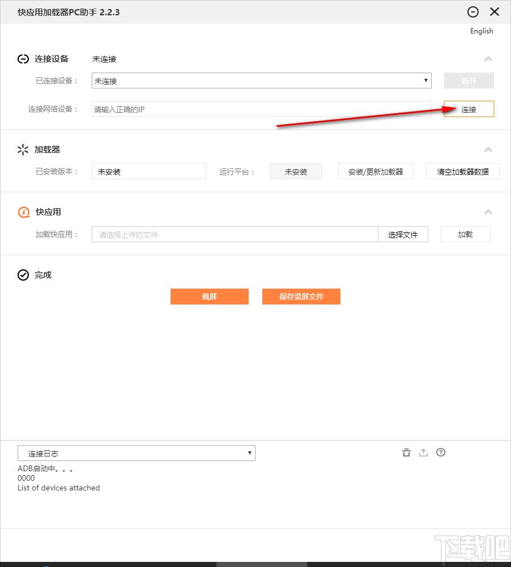Collapse the 连接设备 section chevron
511x567 pixels.
click(x=488, y=59)
